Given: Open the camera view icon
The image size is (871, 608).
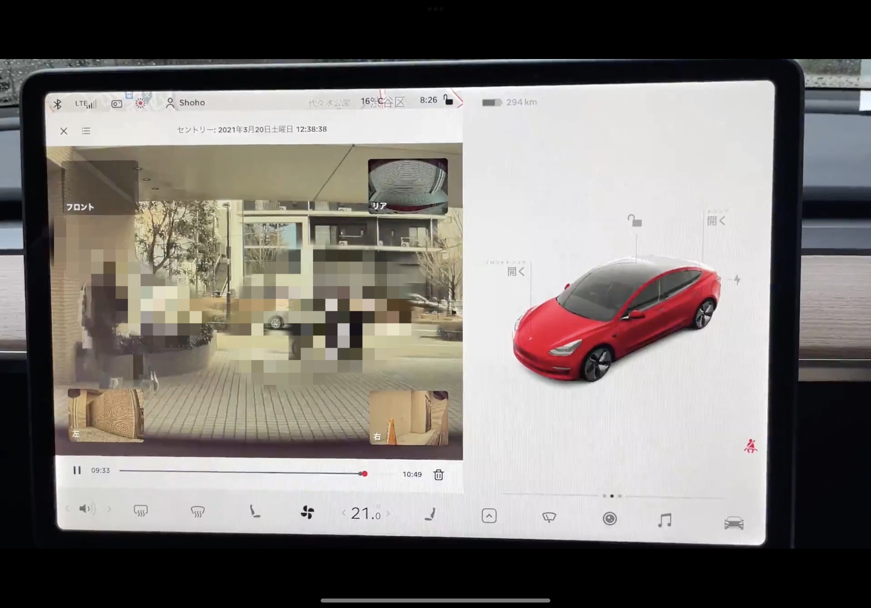Looking at the screenshot, I should 609,518.
